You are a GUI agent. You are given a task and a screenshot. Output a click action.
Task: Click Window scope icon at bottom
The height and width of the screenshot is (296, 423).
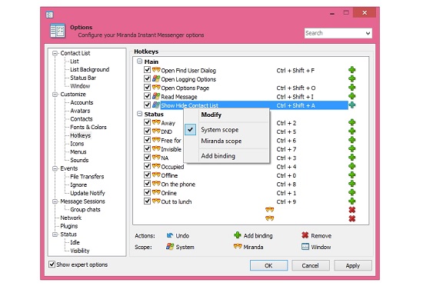305,246
